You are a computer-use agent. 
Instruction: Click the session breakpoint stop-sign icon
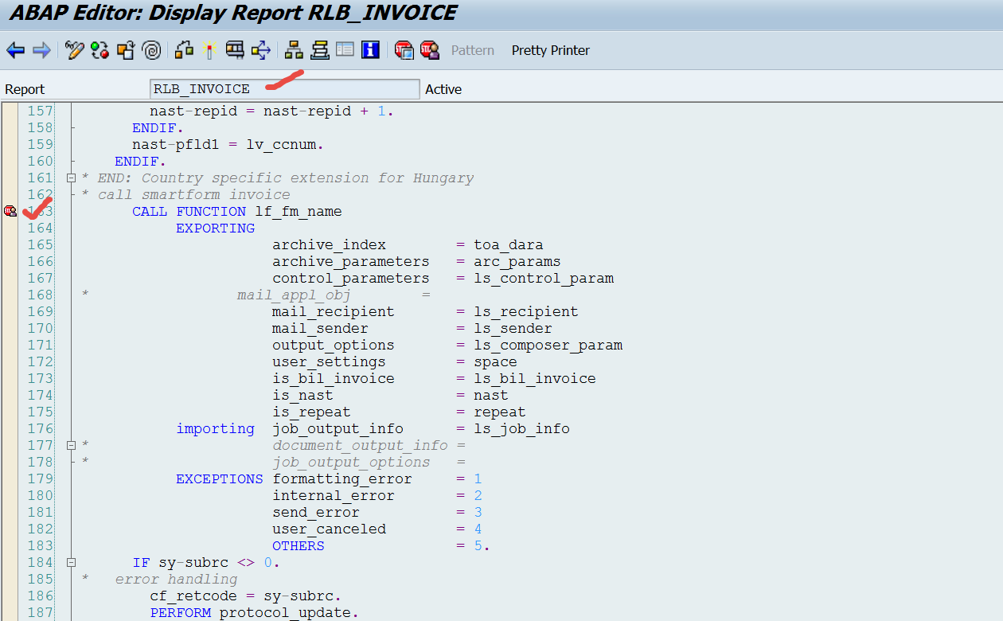[404, 49]
